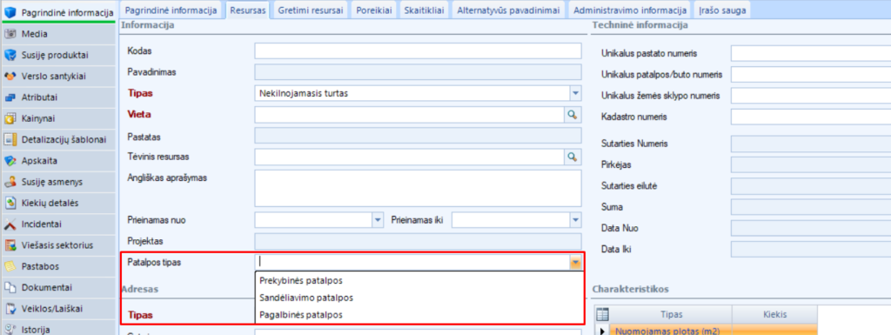Open the Incidentai icon
Viewport: 891px width, 335px height.
pyautogui.click(x=10, y=224)
